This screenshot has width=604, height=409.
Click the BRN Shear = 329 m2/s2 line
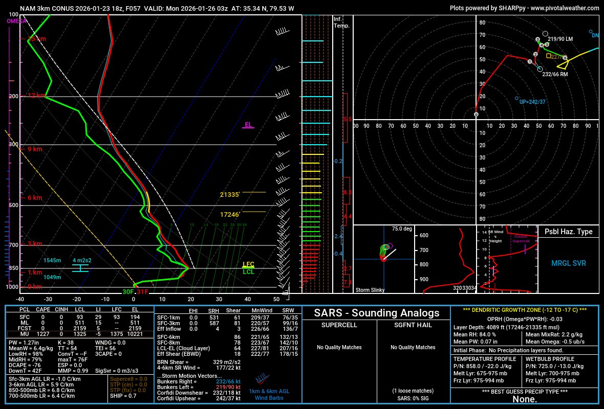(x=199, y=362)
